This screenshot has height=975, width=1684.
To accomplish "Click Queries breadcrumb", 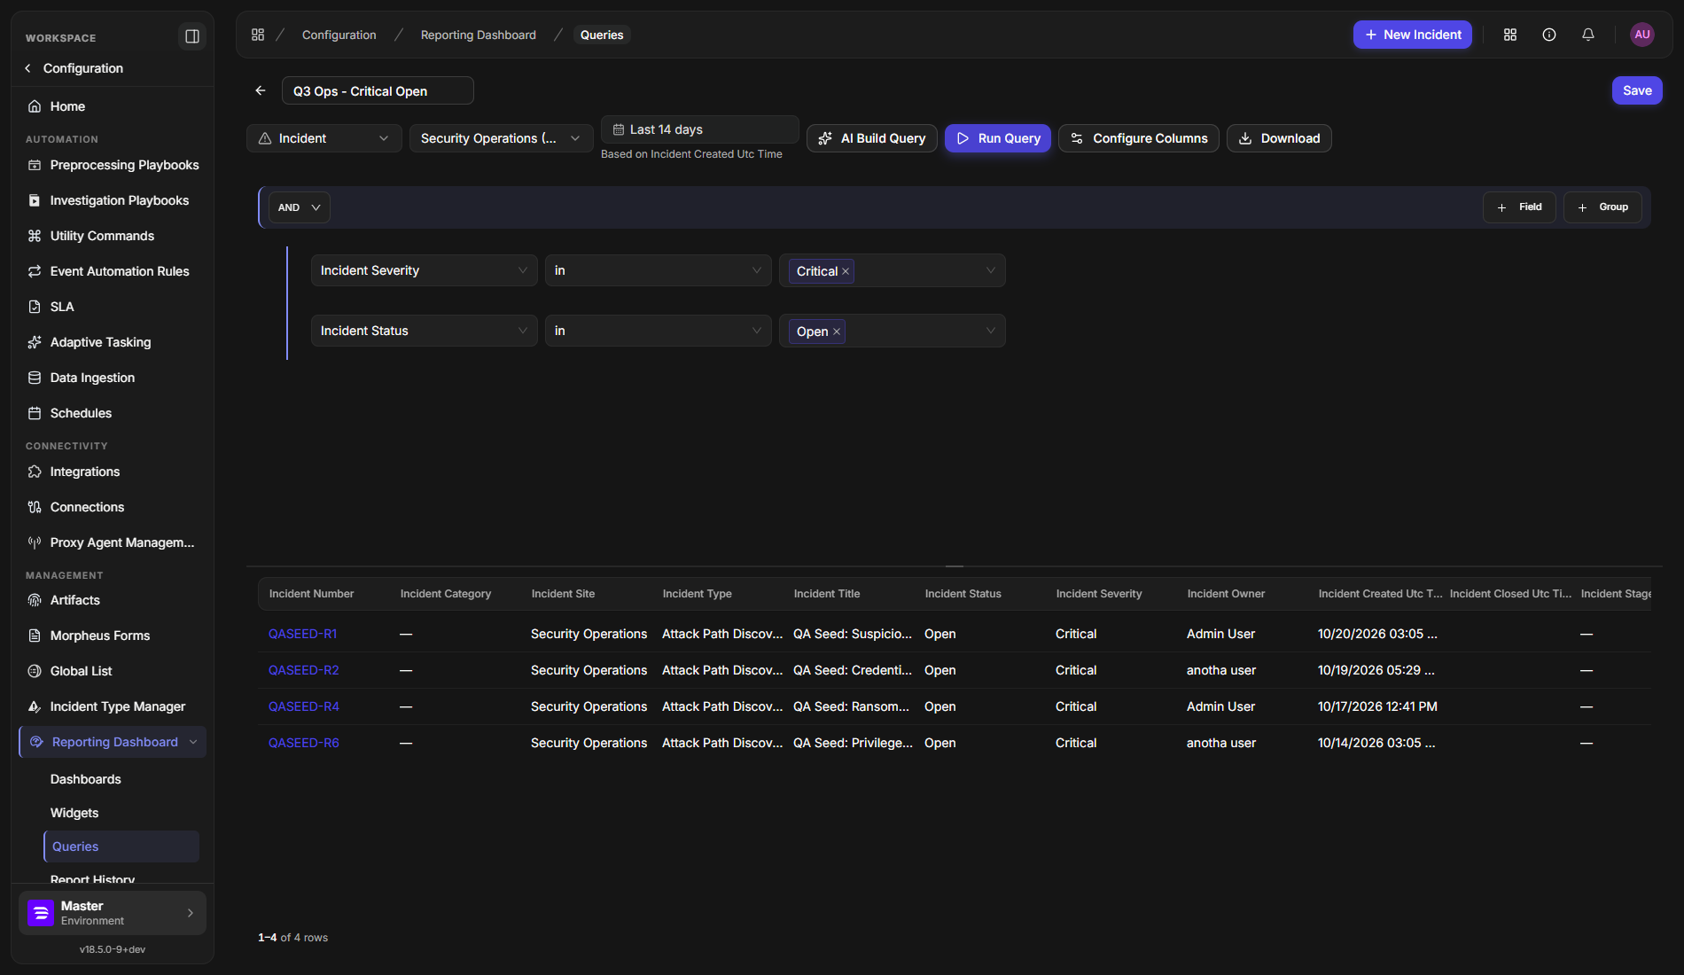I will click(602, 35).
